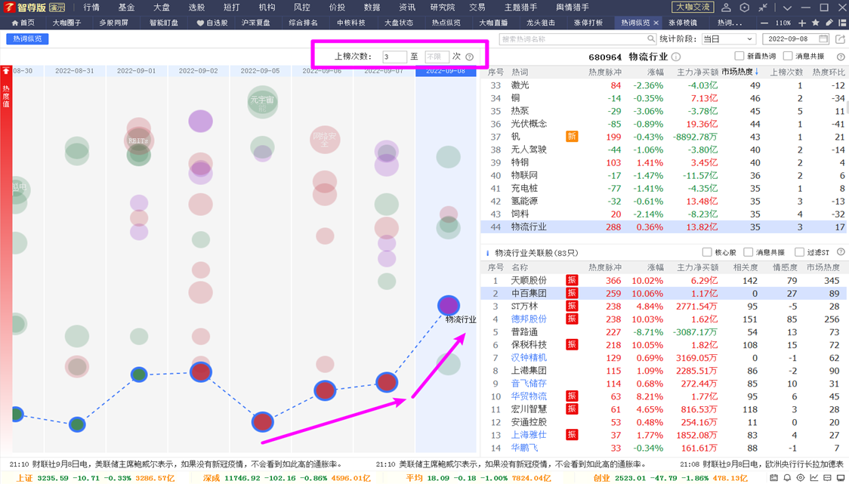849x484 pixels.
Task: Open the 选股 menu
Action: click(196, 8)
